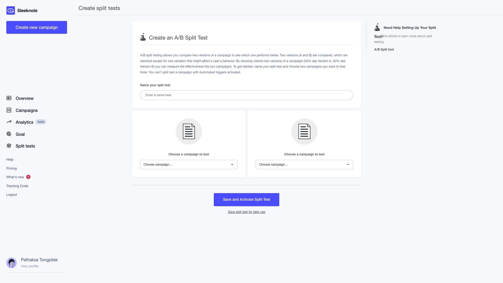Click the Campaigns stacked-bars icon
503x283 pixels.
tap(9, 110)
